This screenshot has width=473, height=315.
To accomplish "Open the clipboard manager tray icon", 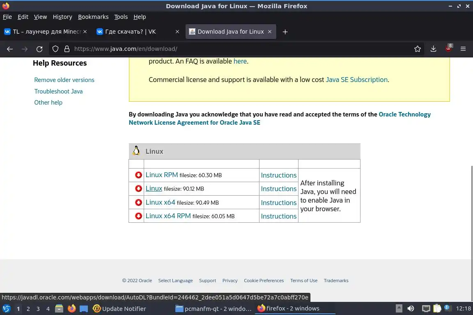I will pos(437,309).
